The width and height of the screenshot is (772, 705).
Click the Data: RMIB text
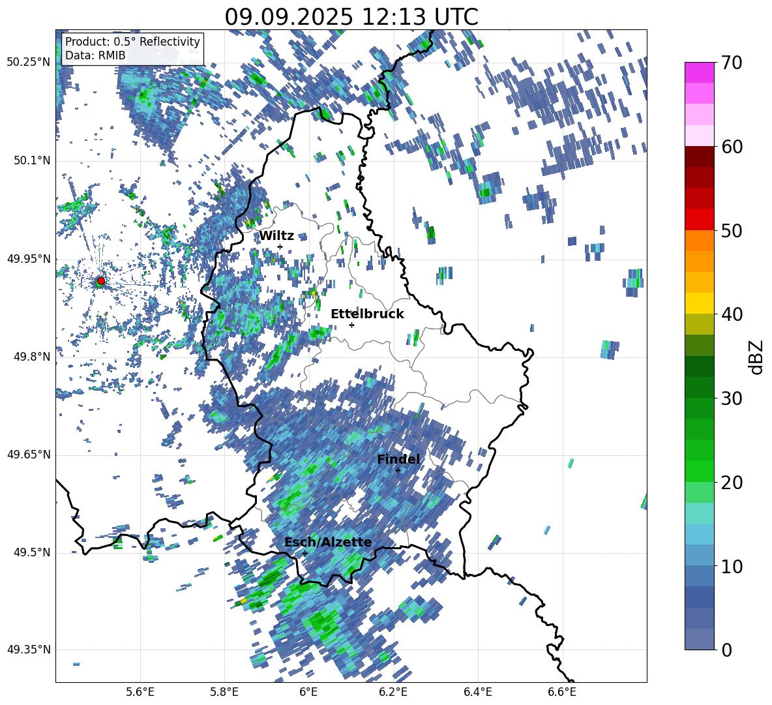pyautogui.click(x=95, y=55)
